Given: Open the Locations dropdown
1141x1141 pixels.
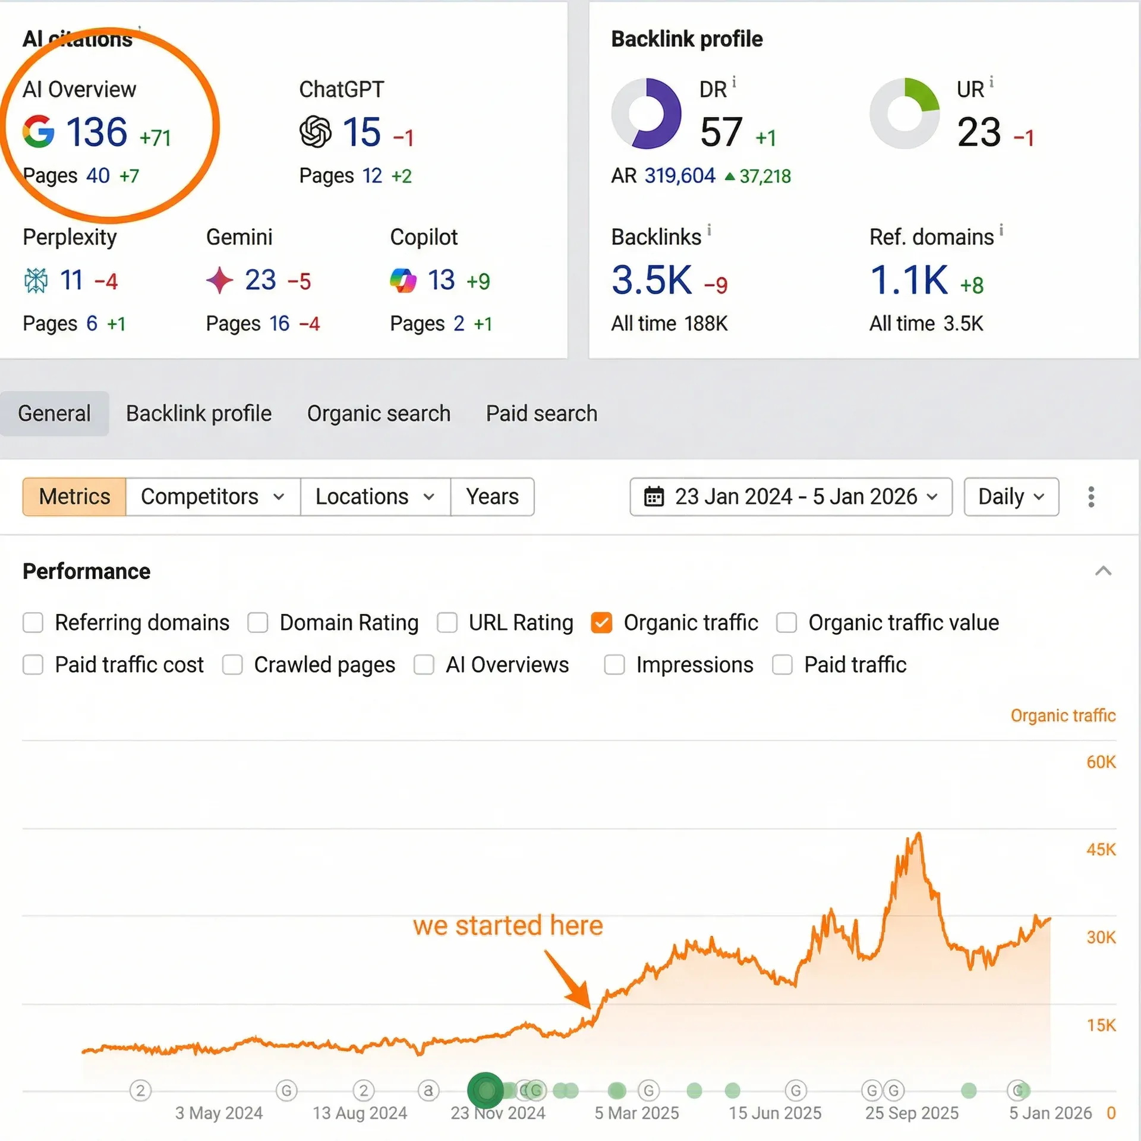Looking at the screenshot, I should tap(375, 497).
